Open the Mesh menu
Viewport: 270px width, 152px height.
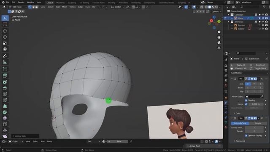click(x=65, y=7)
